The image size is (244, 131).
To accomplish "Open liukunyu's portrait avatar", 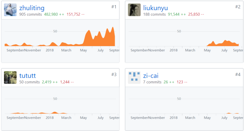I will [x=134, y=10].
